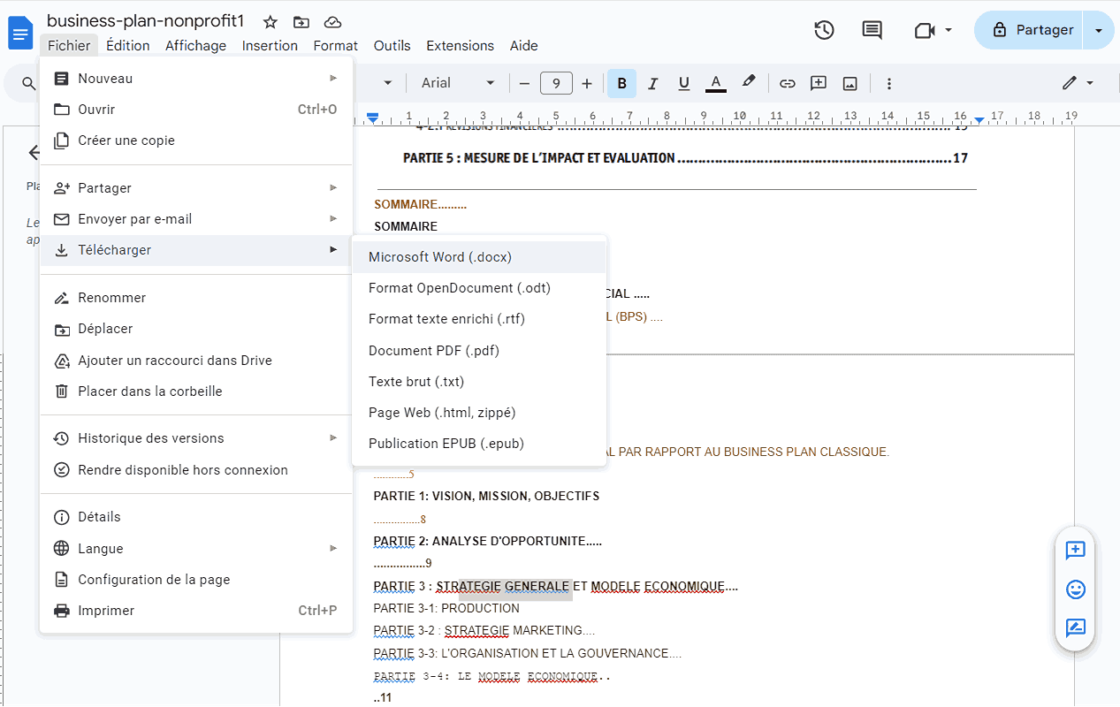The width and height of the screenshot is (1120, 707).
Task: Increase font size with plus button
Action: pyautogui.click(x=587, y=84)
